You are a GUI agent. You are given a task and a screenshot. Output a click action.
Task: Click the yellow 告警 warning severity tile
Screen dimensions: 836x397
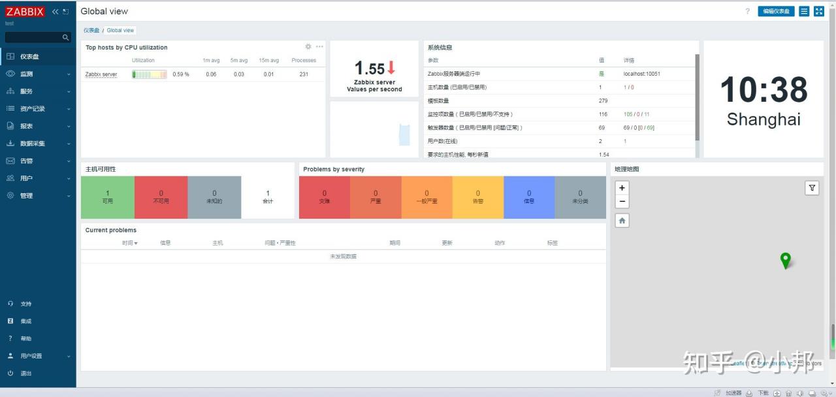pos(478,197)
